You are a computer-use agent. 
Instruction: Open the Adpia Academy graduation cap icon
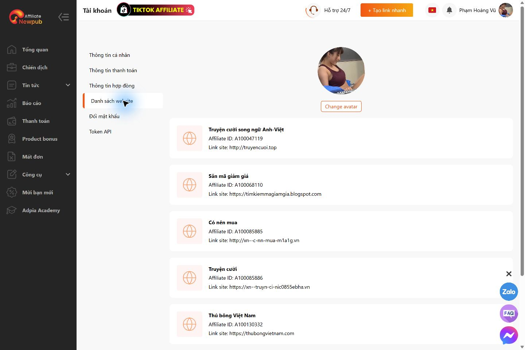(x=12, y=210)
